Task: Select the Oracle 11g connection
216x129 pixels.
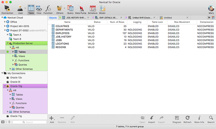Action: tap(16, 116)
